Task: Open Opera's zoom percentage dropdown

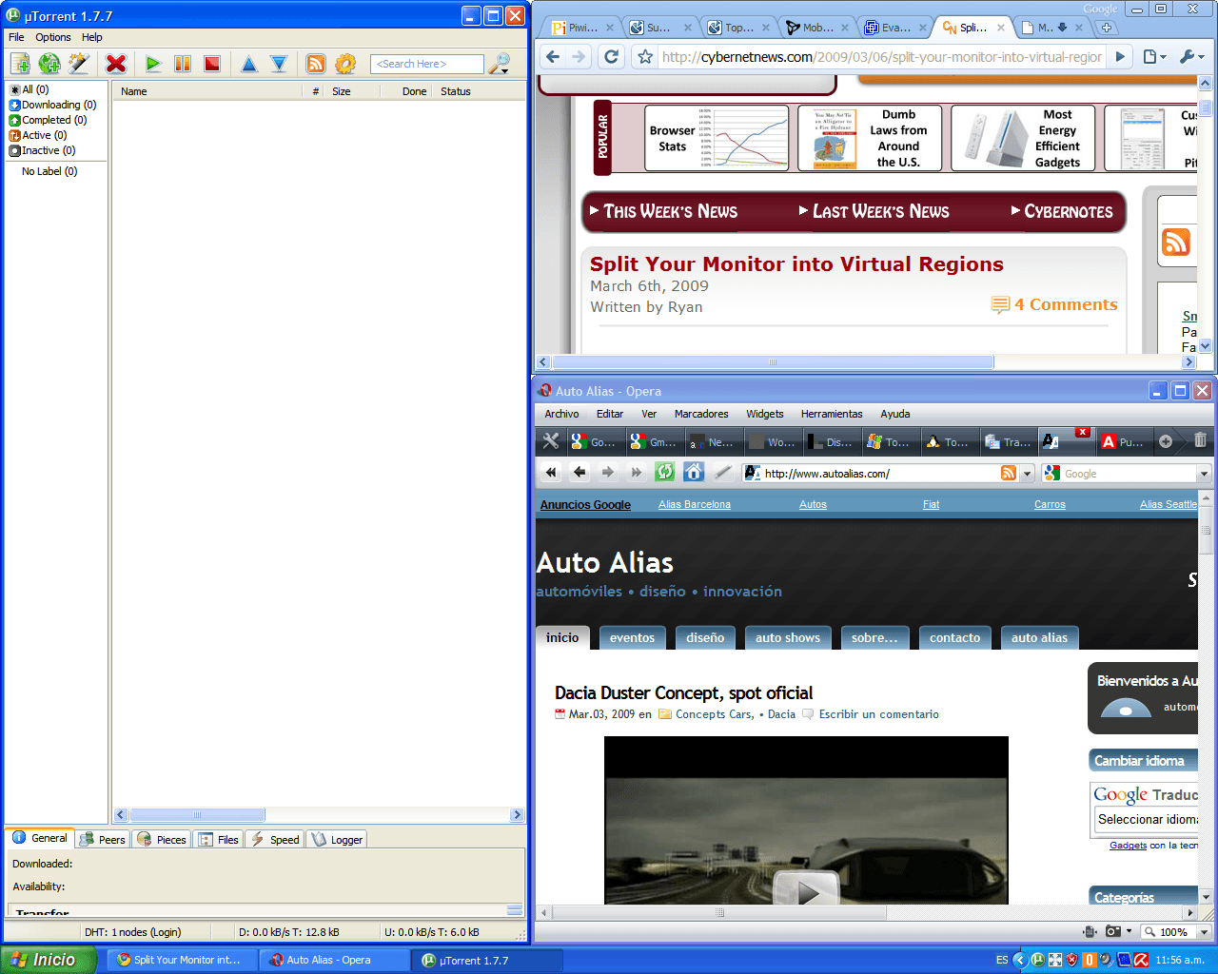Action: 1204,932
